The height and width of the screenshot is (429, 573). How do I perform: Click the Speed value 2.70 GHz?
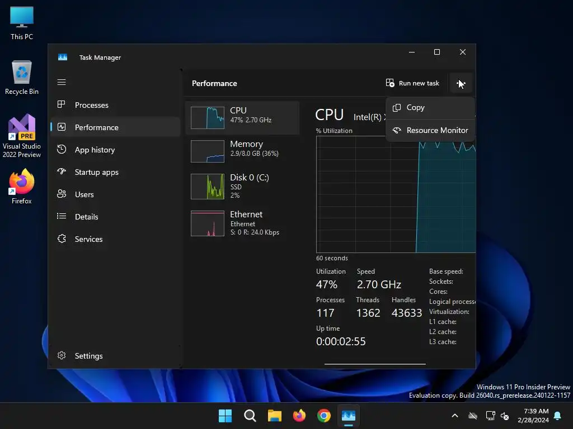pos(379,284)
